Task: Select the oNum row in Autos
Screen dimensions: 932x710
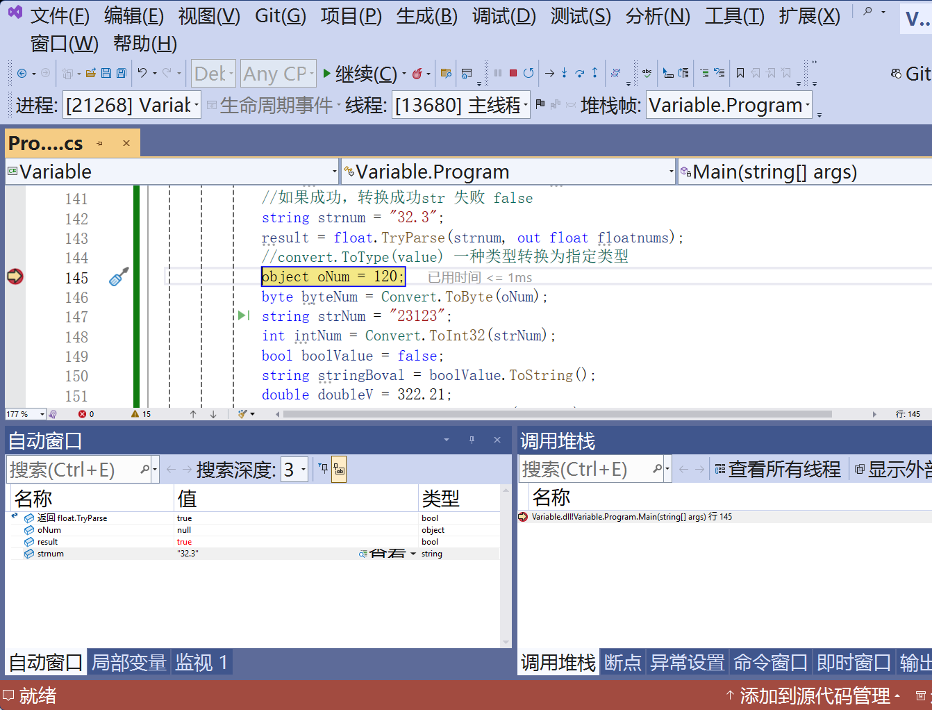Action: coord(255,530)
